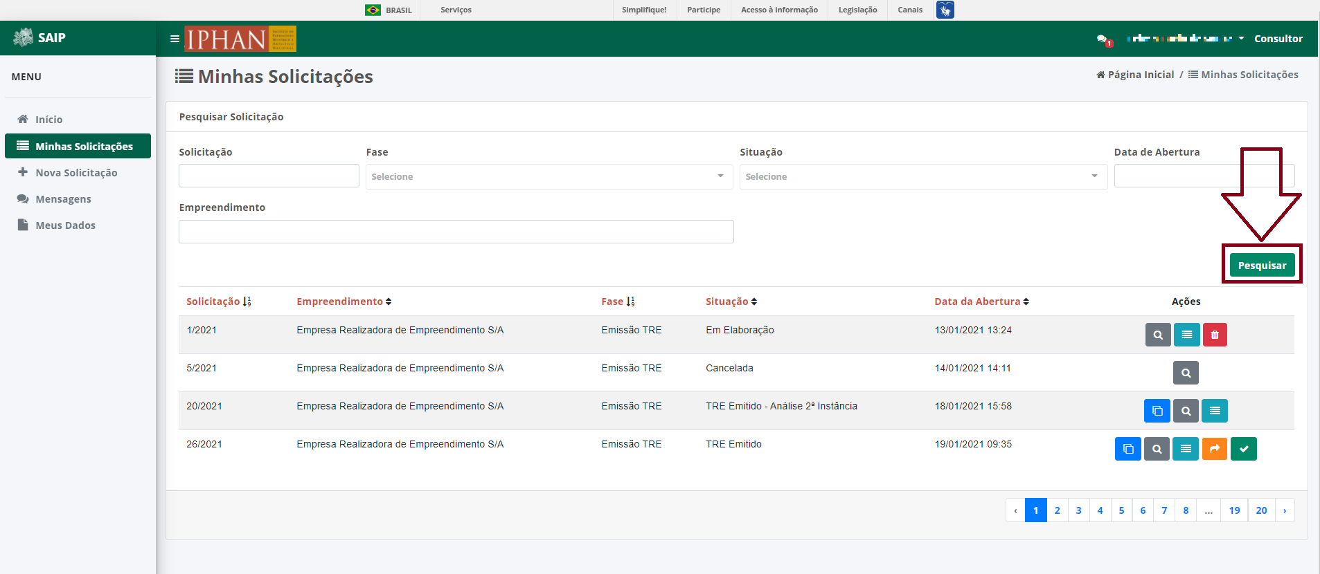
Task: Open the Fase Selecione dropdown
Action: click(x=549, y=176)
